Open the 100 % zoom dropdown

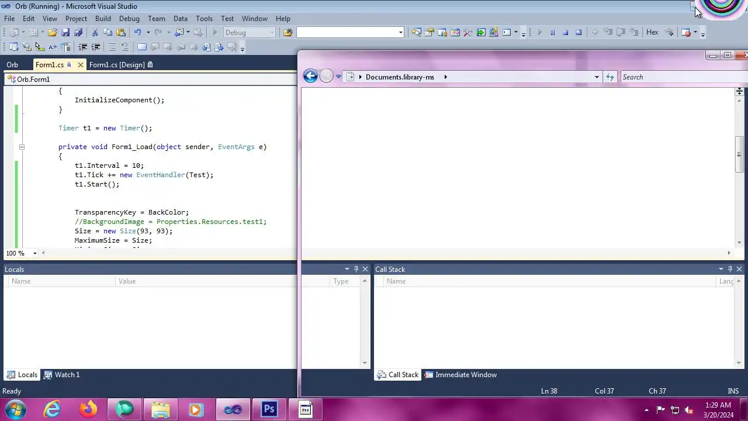[34, 253]
